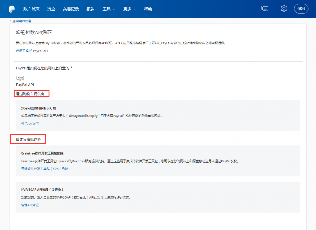Open the 资金 menu item
Viewport: 316px width, 230px height.
click(x=51, y=9)
